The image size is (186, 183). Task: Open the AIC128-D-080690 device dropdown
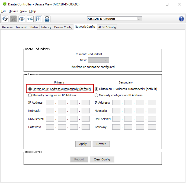(139, 19)
